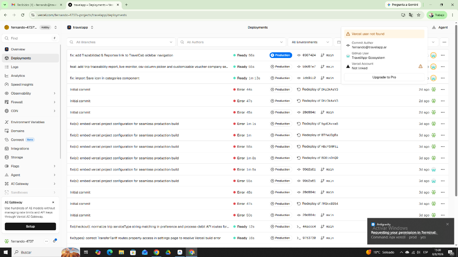Open Redeploy of 7RSkx8S54 link
Screen dimensions: 458x257
(320, 203)
